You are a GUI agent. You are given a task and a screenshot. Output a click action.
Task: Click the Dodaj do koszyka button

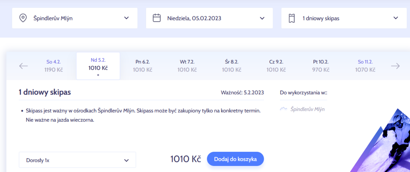tap(235, 159)
